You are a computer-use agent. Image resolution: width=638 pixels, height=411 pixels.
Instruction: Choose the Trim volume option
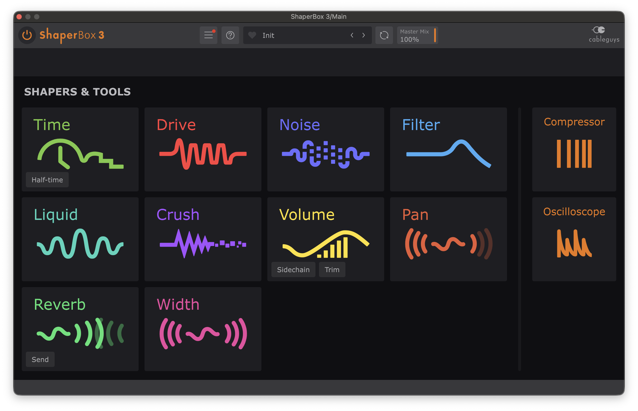point(332,269)
